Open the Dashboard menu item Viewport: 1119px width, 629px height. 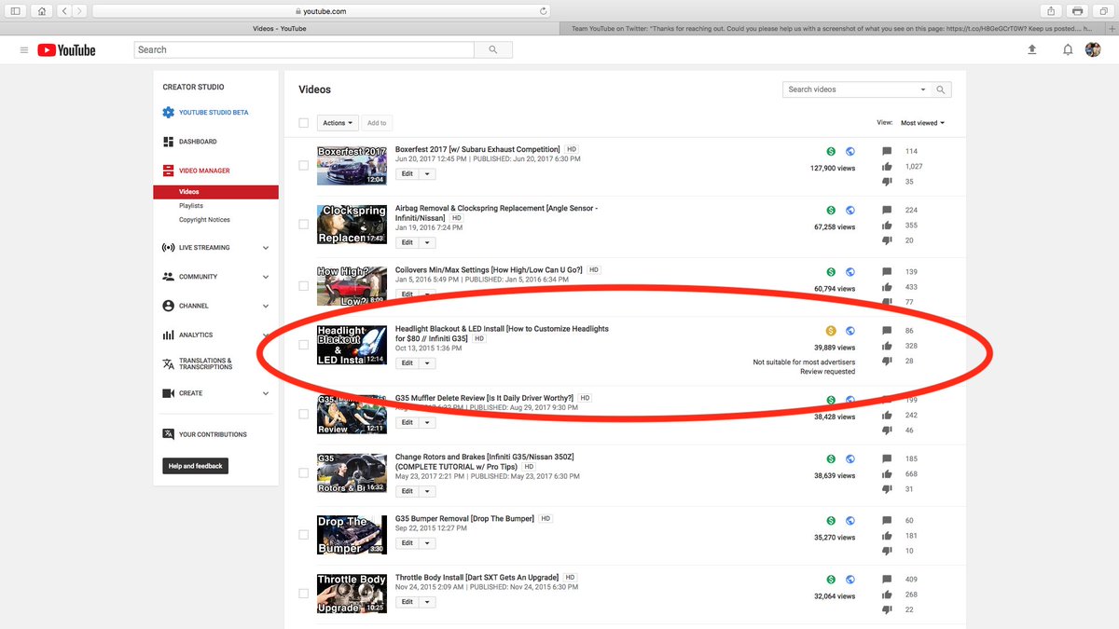[198, 142]
